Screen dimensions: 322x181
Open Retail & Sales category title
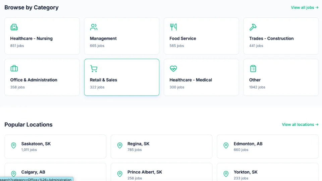tap(104, 80)
